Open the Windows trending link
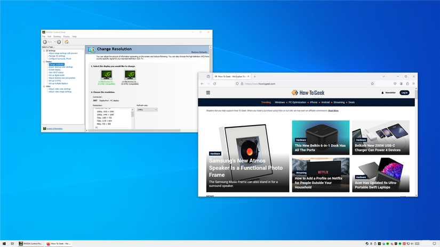 tap(280, 103)
